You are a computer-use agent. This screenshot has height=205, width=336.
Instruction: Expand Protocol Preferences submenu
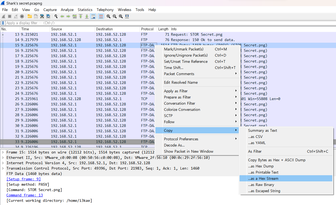(198, 139)
